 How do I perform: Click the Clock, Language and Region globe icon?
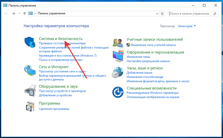click(117, 72)
